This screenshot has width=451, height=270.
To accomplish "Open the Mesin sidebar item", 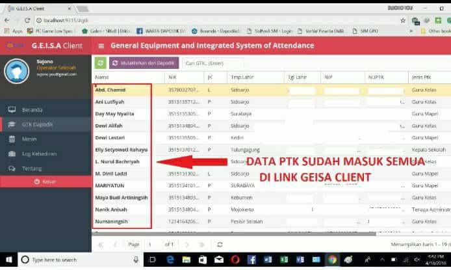I will (45, 139).
